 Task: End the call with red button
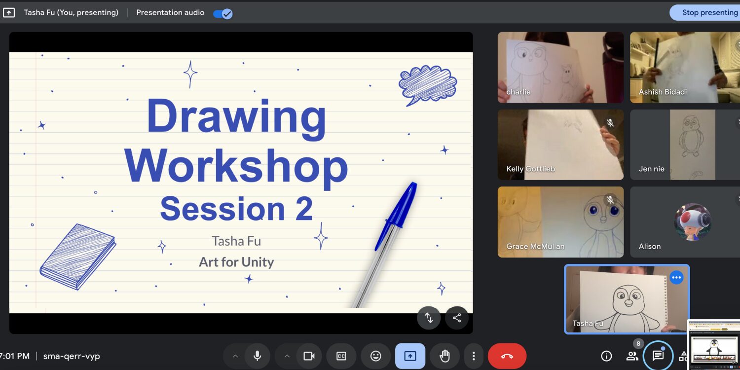click(x=507, y=356)
